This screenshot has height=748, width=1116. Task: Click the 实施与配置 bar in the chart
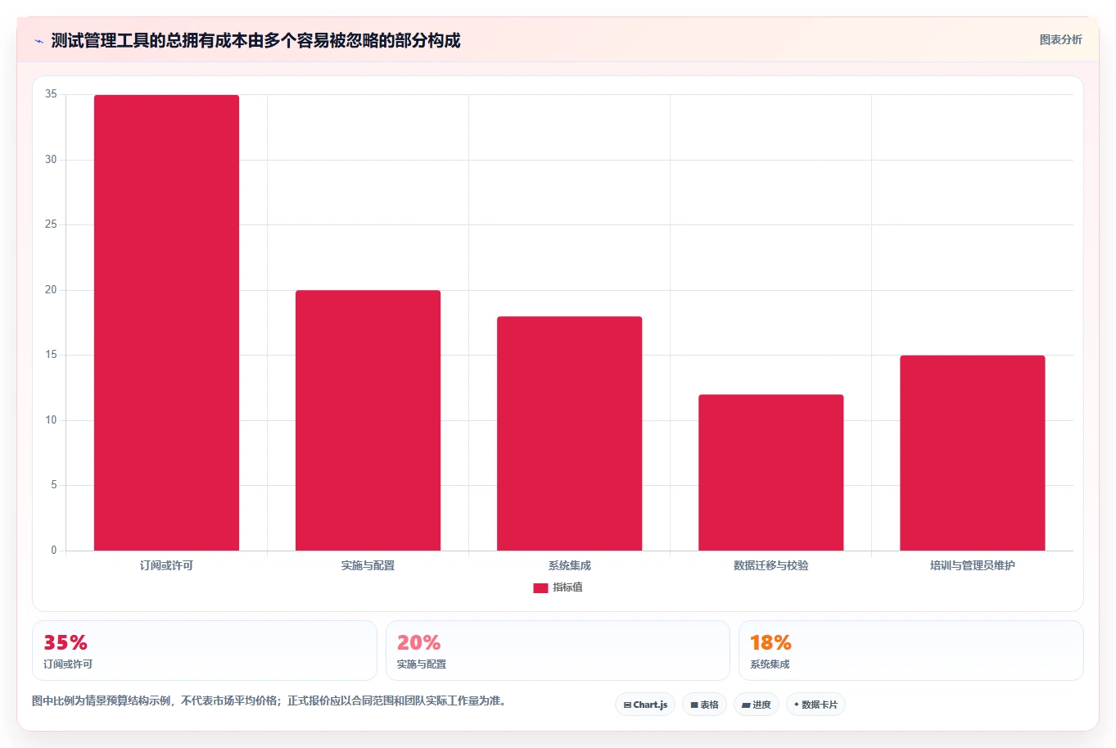[368, 420]
